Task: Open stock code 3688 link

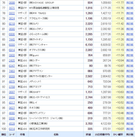Action: [x=12, y=2]
